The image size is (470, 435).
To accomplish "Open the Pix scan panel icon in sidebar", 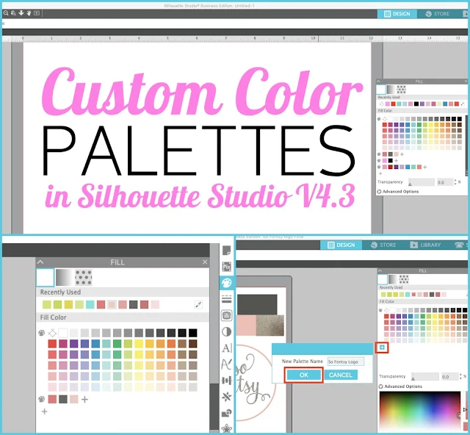I will (x=227, y=267).
